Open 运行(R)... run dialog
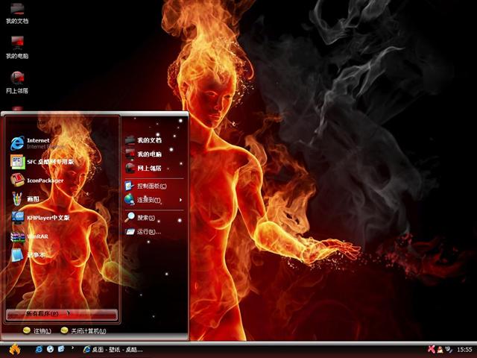The height and width of the screenshot is (358, 477). tap(143, 232)
